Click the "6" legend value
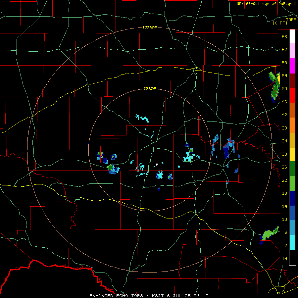This screenshot has height=298, width=298. pos(286,232)
